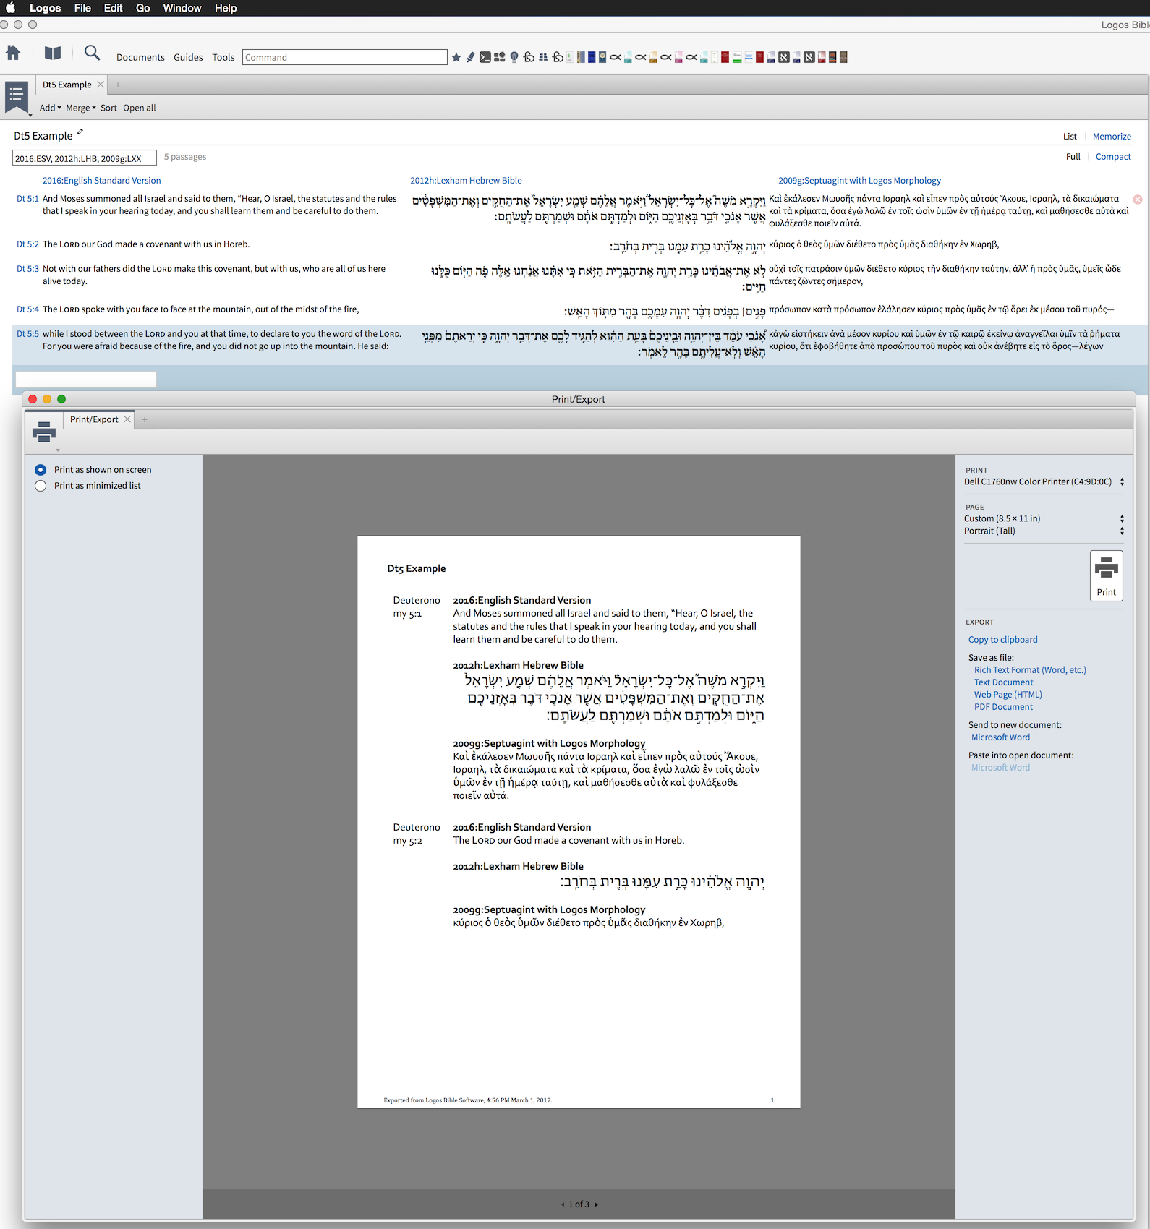The width and height of the screenshot is (1150, 1229).
Task: Go to the next preview page arrow
Action: coord(596,1204)
